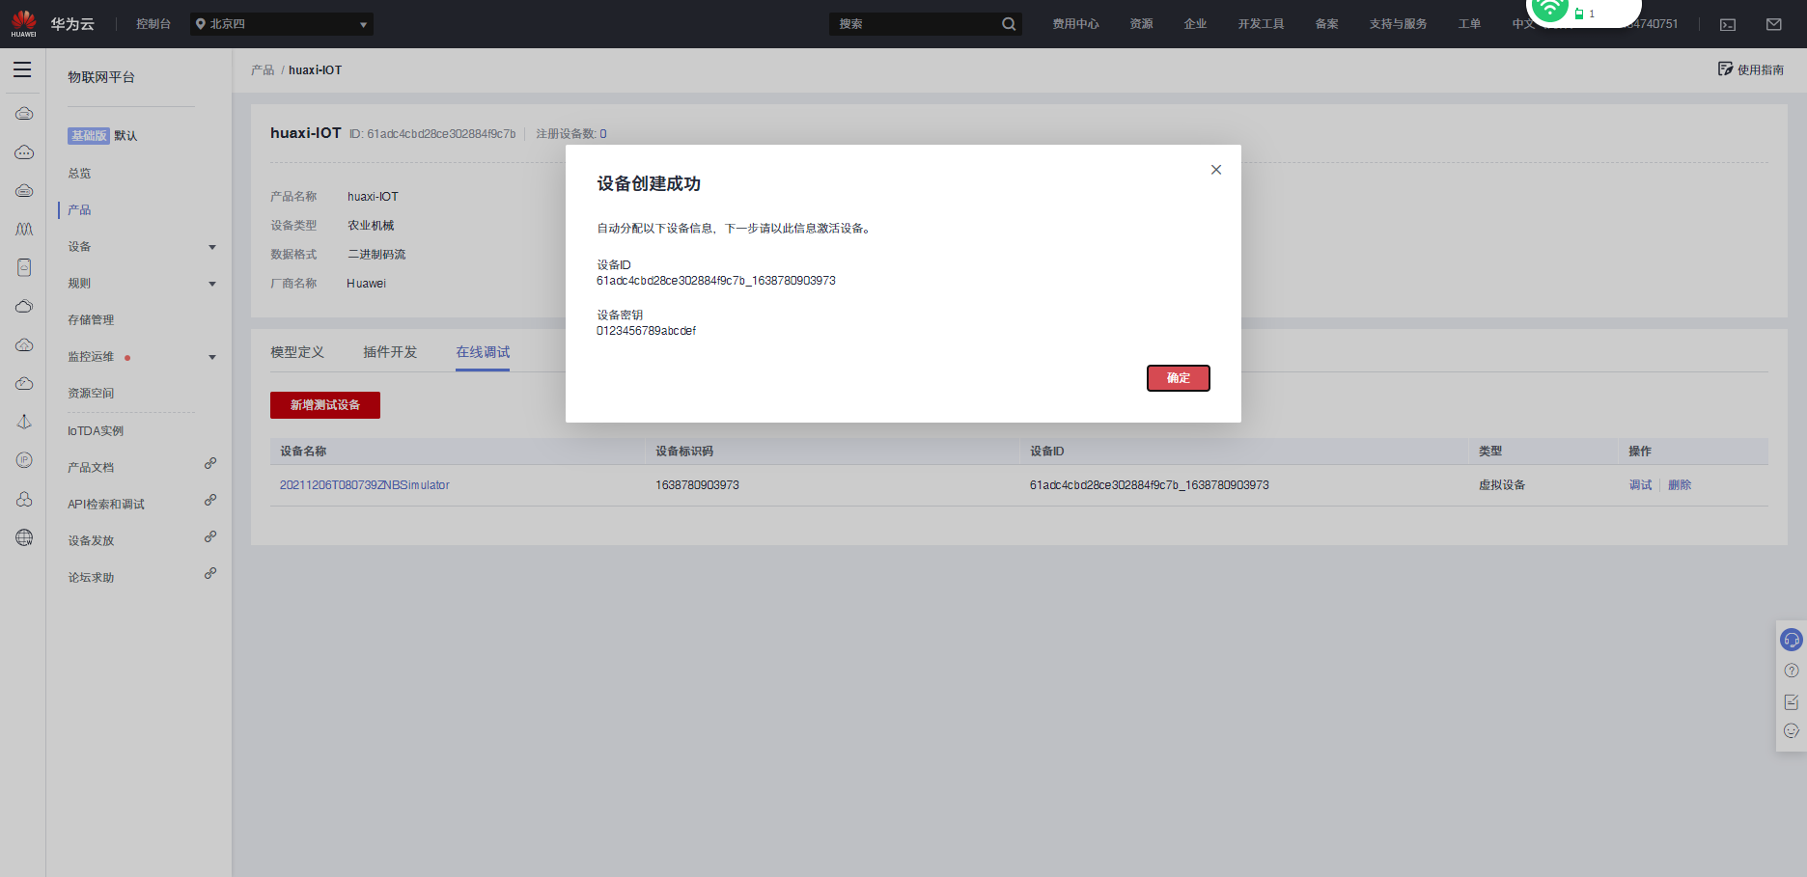Screen dimensions: 1807x877
Task: Expand the 设备 submenu arrow
Action: pyautogui.click(x=212, y=247)
